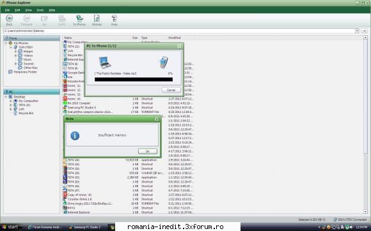This screenshot has height=231, width=371.
Task: Click the To Phone transfer icon
Action: point(79,20)
